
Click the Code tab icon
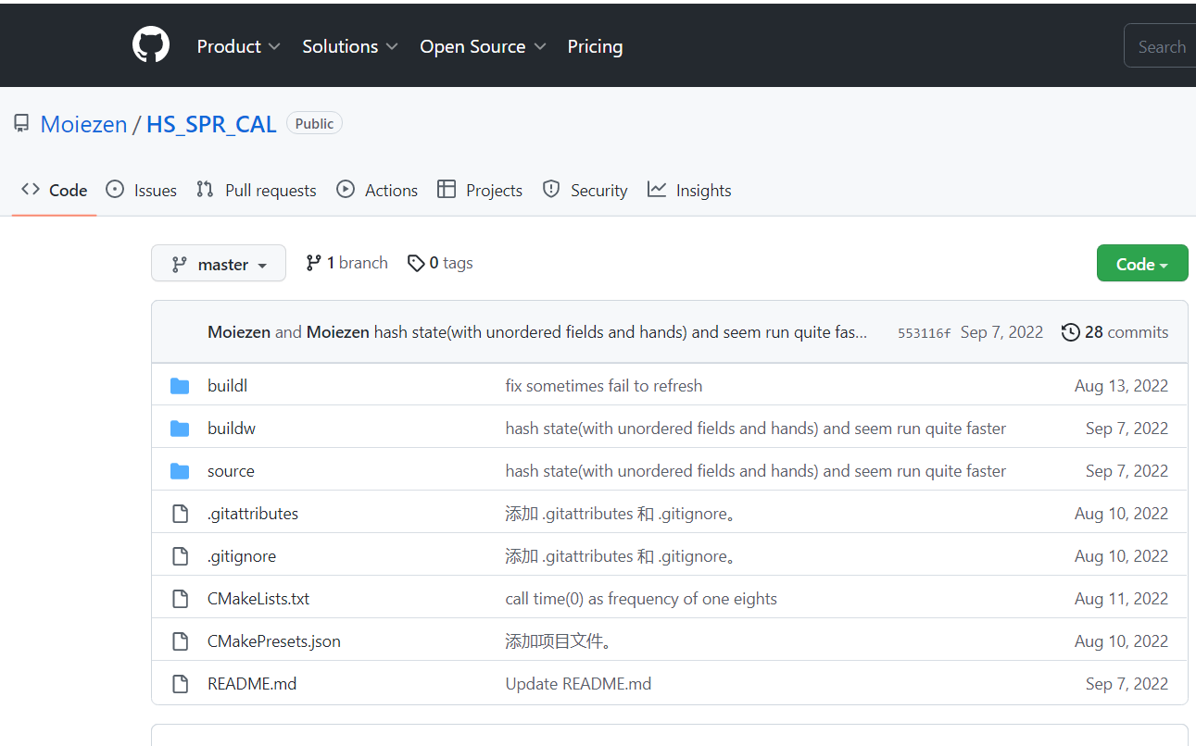(31, 190)
